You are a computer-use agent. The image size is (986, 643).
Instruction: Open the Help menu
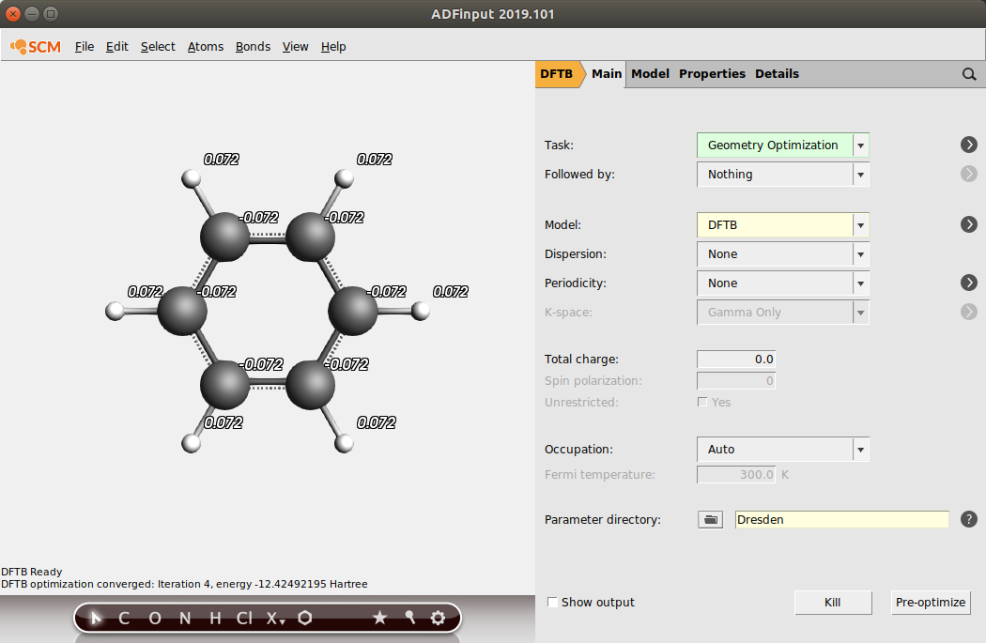333,47
